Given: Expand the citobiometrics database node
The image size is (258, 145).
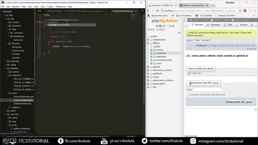Looking at the screenshot, I should point(148,40).
